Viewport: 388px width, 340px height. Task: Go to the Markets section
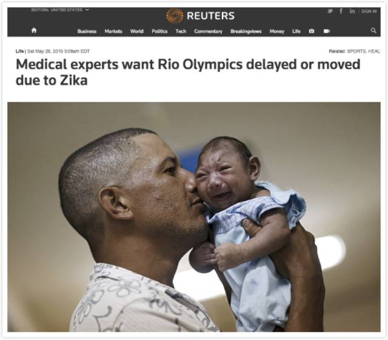113,31
